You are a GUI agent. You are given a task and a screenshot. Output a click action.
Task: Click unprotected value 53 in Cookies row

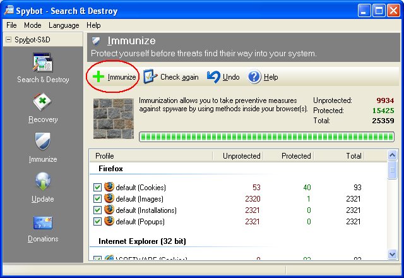[x=256, y=187]
